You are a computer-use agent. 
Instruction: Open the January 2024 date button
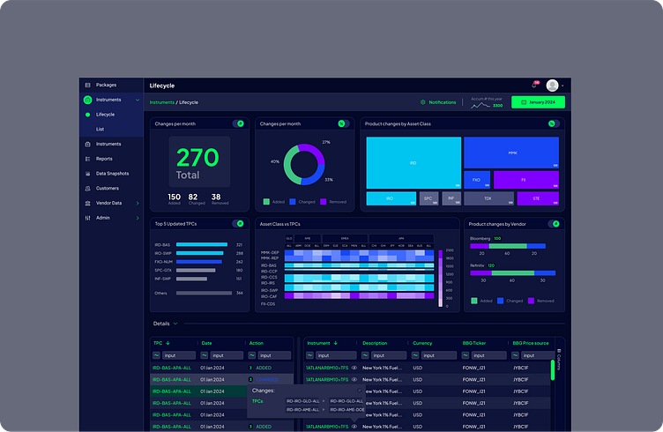pos(538,102)
